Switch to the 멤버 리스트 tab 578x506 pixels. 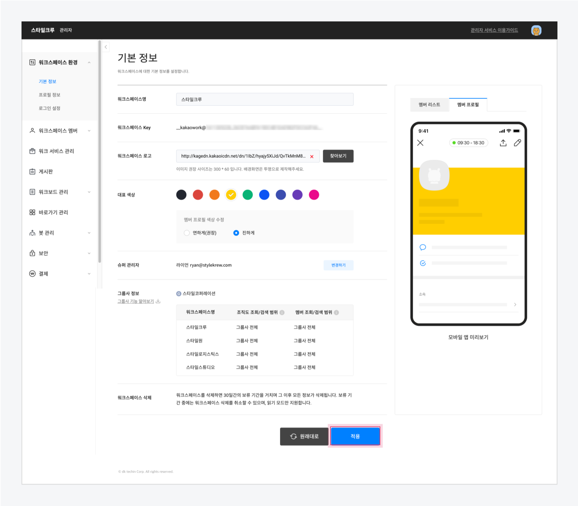429,104
